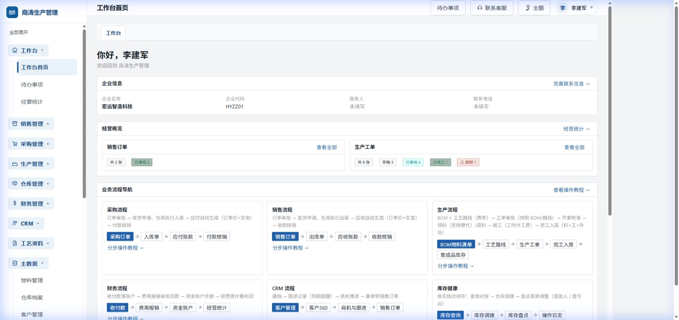Open the 经营统计 link in 经营概览
679x320 pixels.
(x=576, y=129)
